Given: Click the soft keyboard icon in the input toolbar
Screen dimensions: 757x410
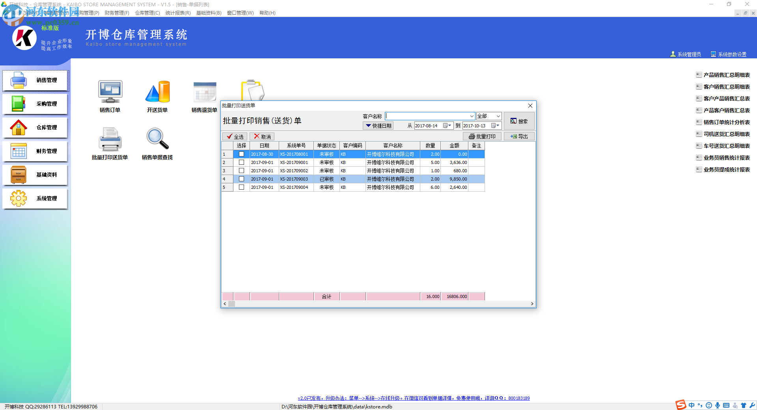Looking at the screenshot, I should point(726,405).
